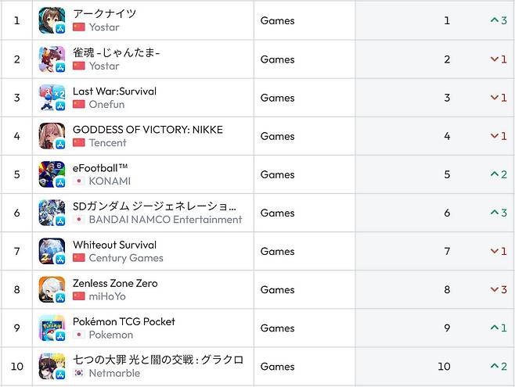Click the Pokémon TCG Pocket app icon
Image resolution: width=515 pixels, height=387 pixels.
tap(52, 328)
